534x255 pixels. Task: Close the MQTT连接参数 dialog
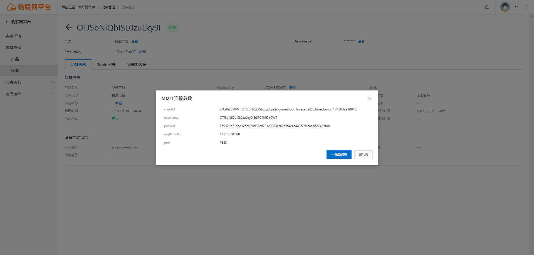click(x=370, y=99)
